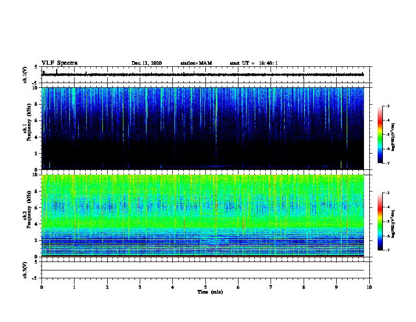Click the "-3" label on ch.1 color bar
The width and height of the screenshot is (416, 322).
pyautogui.click(x=388, y=106)
